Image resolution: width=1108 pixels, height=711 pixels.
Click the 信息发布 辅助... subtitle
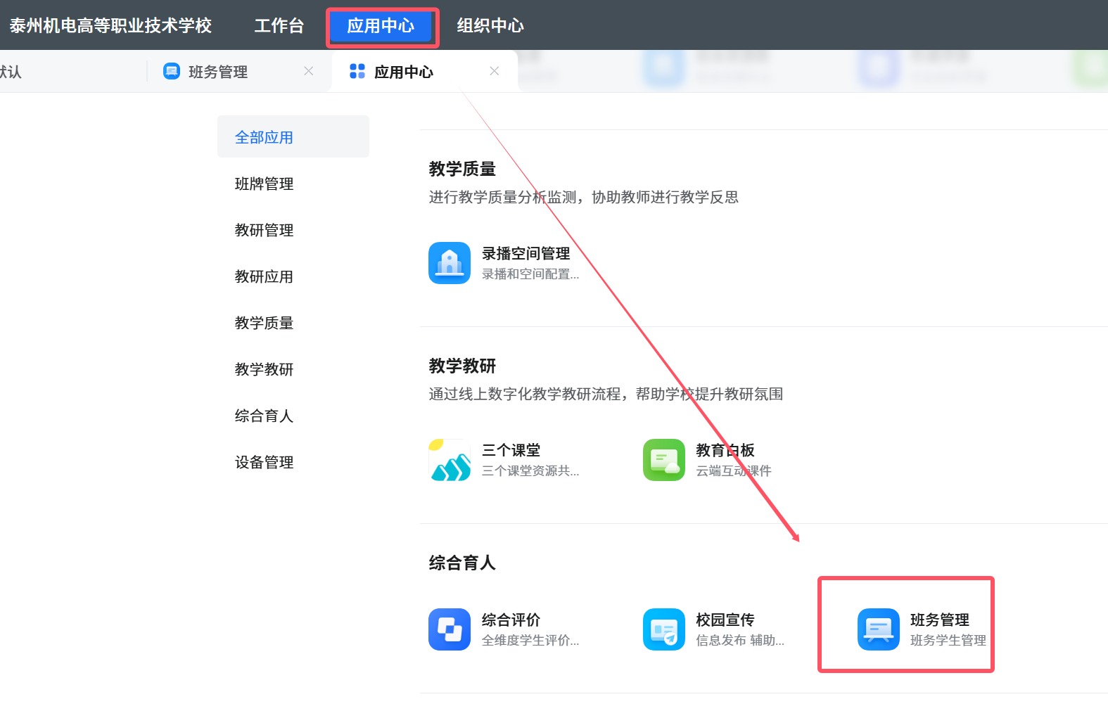point(740,640)
